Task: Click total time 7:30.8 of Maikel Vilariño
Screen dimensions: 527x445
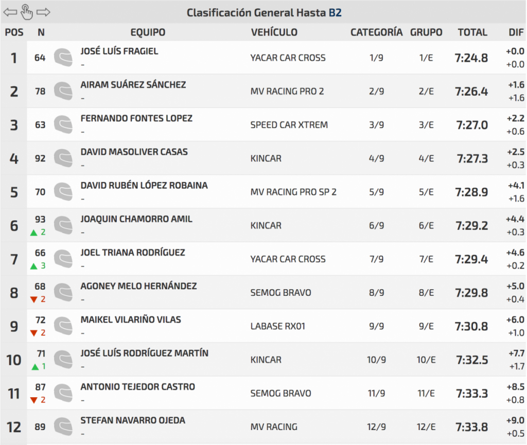Action: 471,326
